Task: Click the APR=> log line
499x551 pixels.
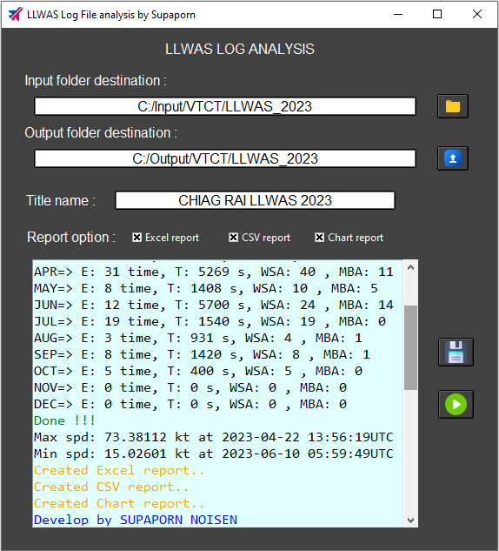Action: pos(213,272)
